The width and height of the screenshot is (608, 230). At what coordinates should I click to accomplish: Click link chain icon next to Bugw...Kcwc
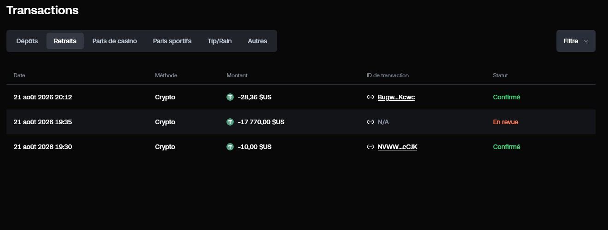coord(370,97)
